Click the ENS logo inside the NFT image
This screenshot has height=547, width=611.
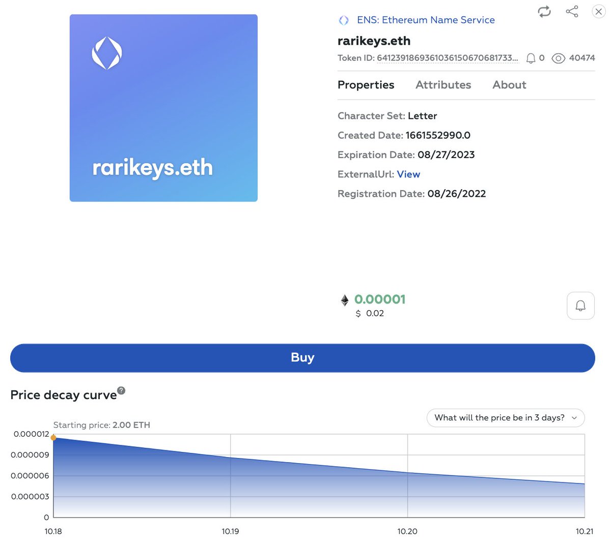click(x=107, y=53)
